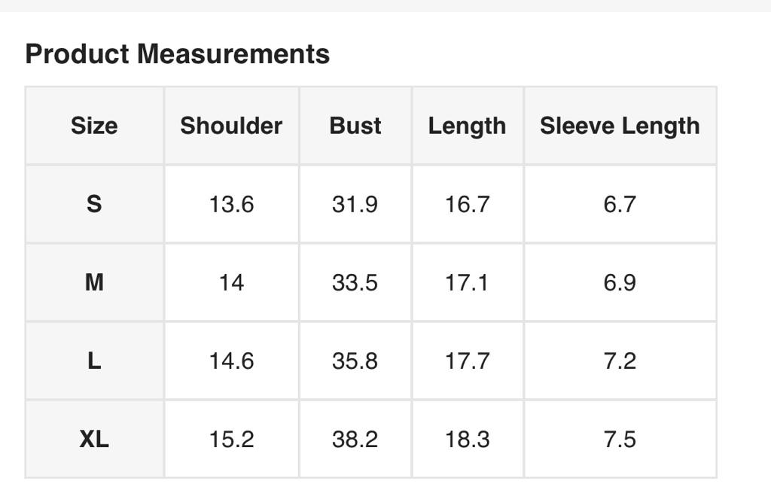Click shoulder value 13.6 for size S
This screenshot has width=771, height=490.
[x=231, y=204]
